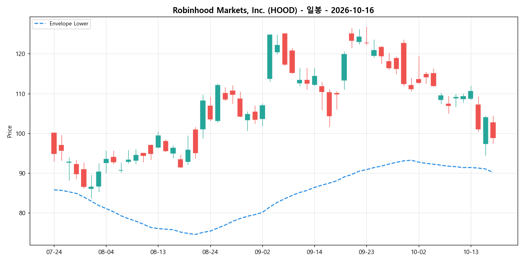Select the 10-02 x-axis date label

pos(418,252)
